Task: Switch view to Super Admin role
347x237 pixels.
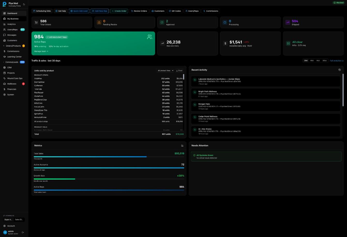Action: tap(8, 220)
